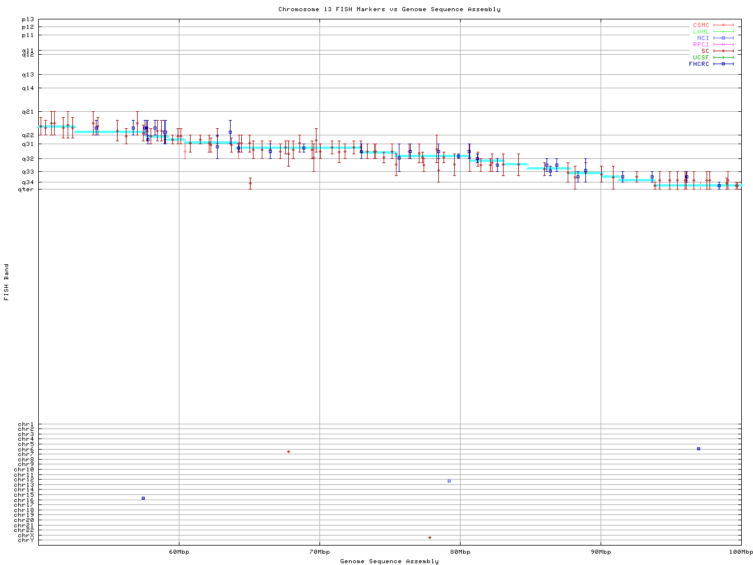
Task: Select the LANL legend label
Action: [x=701, y=32]
